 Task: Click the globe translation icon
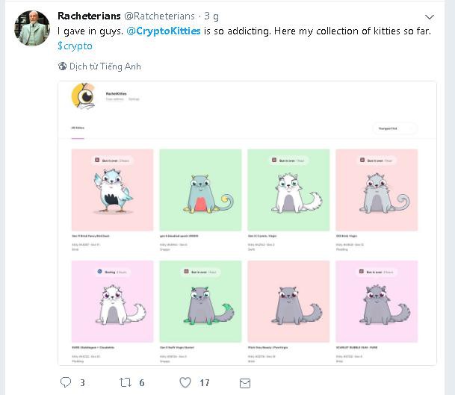click(x=63, y=66)
